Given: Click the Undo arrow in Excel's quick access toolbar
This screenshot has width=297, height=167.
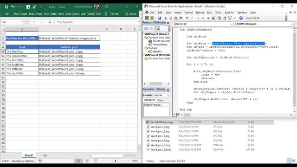Looking at the screenshot, I should coord(13,7).
